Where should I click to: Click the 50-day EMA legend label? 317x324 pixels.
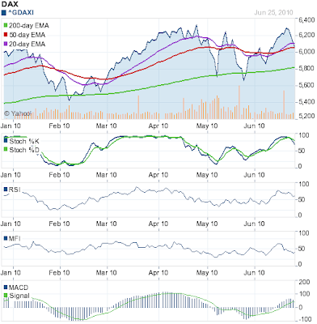point(27,35)
